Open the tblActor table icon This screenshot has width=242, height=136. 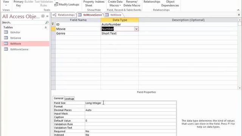6,32
